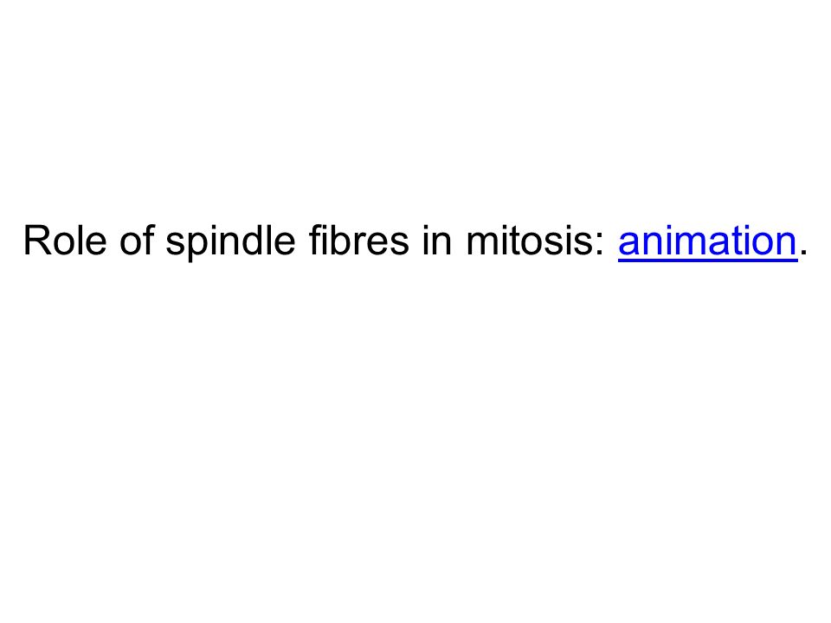This screenshot has width=831, height=623.
Task: Click the underline beneath 'animation'
Action: click(x=707, y=260)
